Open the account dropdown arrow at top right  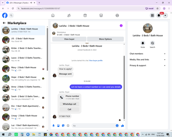coord(165,15)
